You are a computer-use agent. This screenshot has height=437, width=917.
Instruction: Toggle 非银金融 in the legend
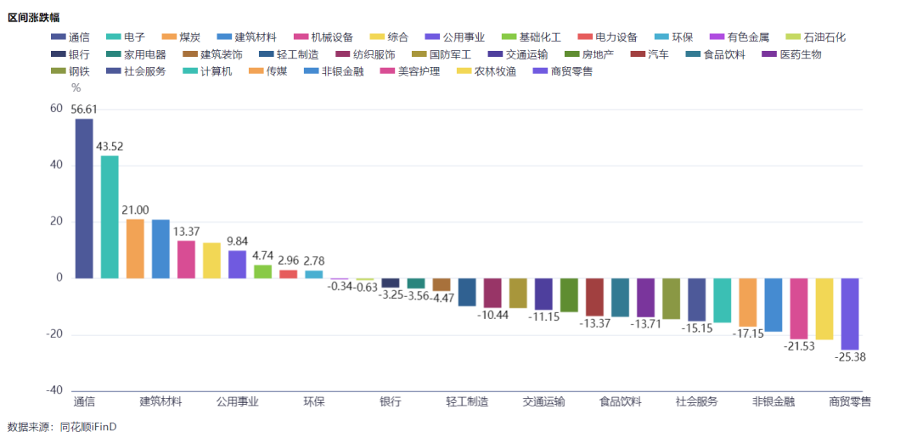pos(334,73)
